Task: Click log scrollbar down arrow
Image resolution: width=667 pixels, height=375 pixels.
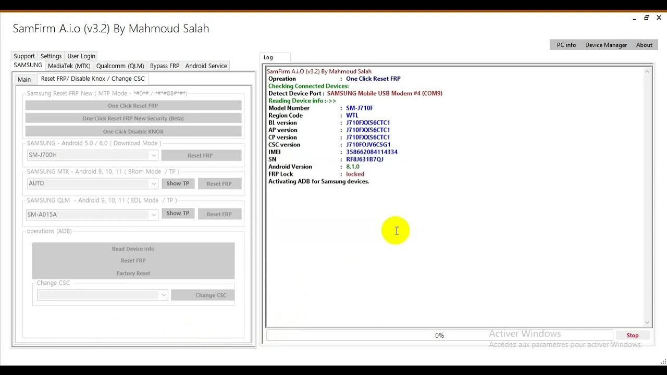Action: tap(648, 322)
